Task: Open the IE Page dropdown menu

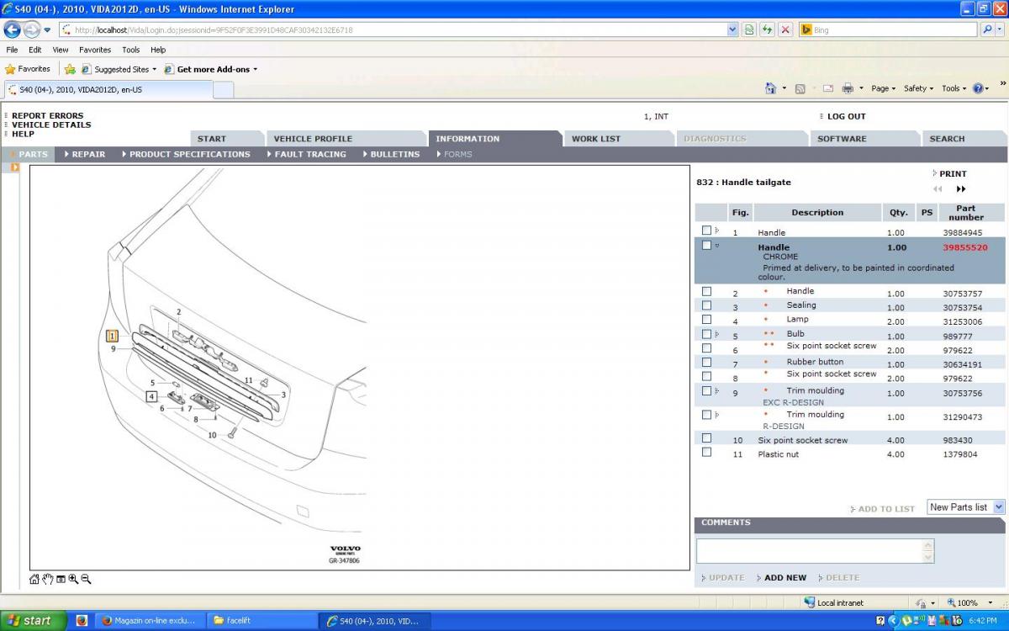Action: click(883, 88)
